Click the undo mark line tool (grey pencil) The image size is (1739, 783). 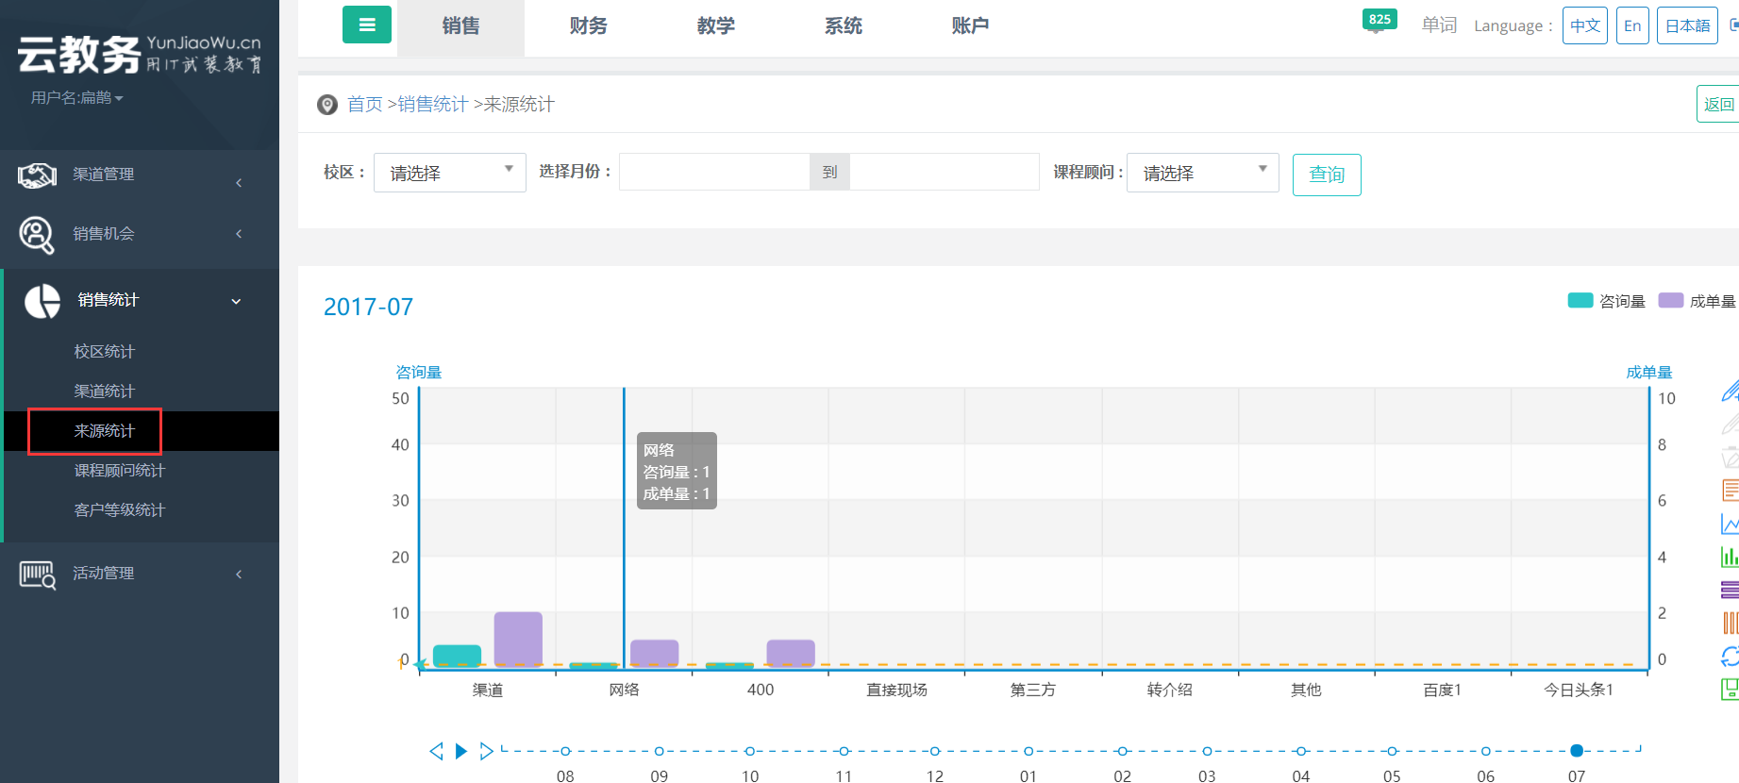coord(1731,424)
